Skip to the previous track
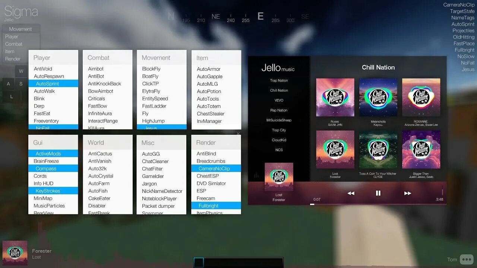 click(x=351, y=193)
